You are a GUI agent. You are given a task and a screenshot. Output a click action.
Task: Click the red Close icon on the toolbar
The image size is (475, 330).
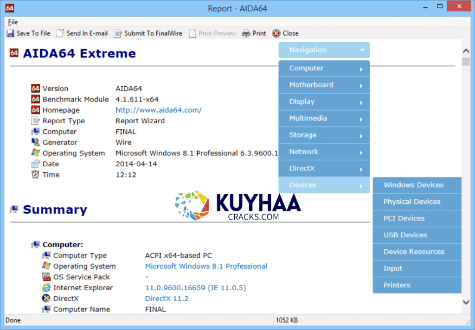[276, 33]
